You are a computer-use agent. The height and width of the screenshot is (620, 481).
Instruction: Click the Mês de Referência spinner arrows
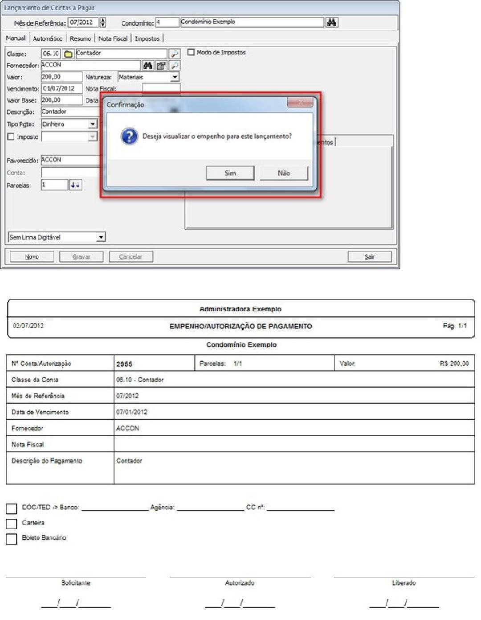point(103,23)
